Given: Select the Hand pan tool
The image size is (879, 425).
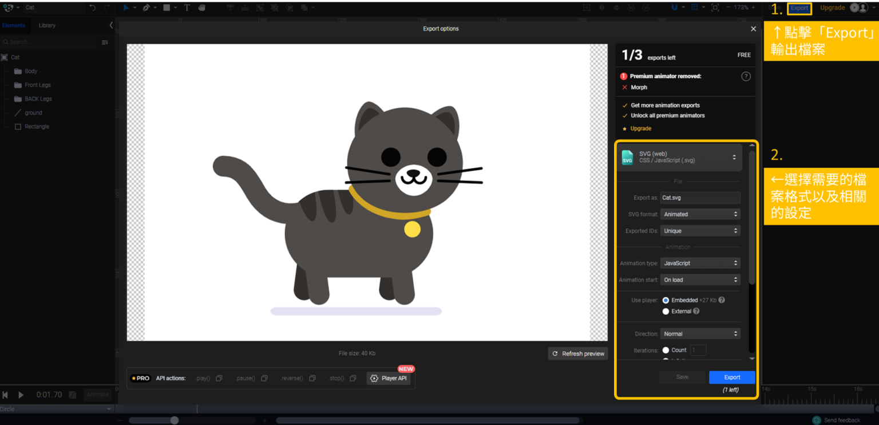Looking at the screenshot, I should coord(201,7).
